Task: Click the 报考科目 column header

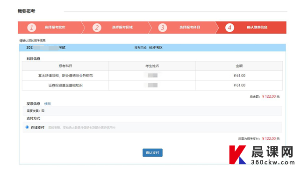Action: pos(65,66)
